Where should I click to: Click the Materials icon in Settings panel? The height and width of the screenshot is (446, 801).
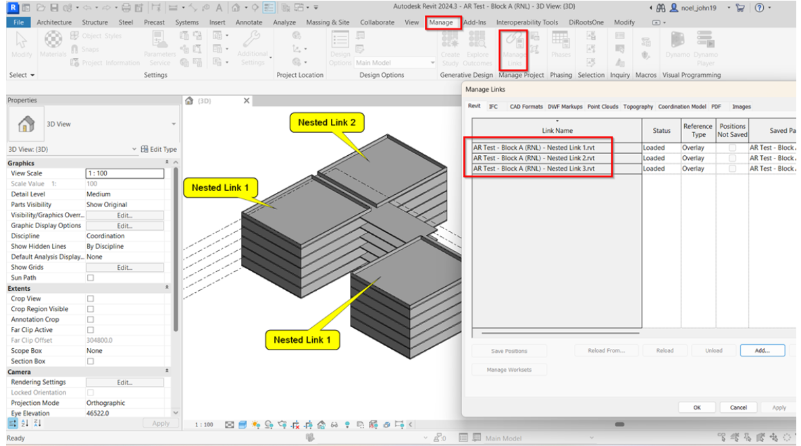[53, 45]
